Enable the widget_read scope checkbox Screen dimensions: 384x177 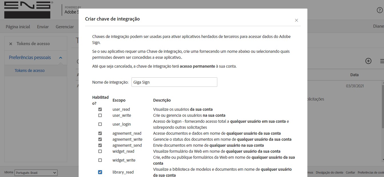point(100,151)
